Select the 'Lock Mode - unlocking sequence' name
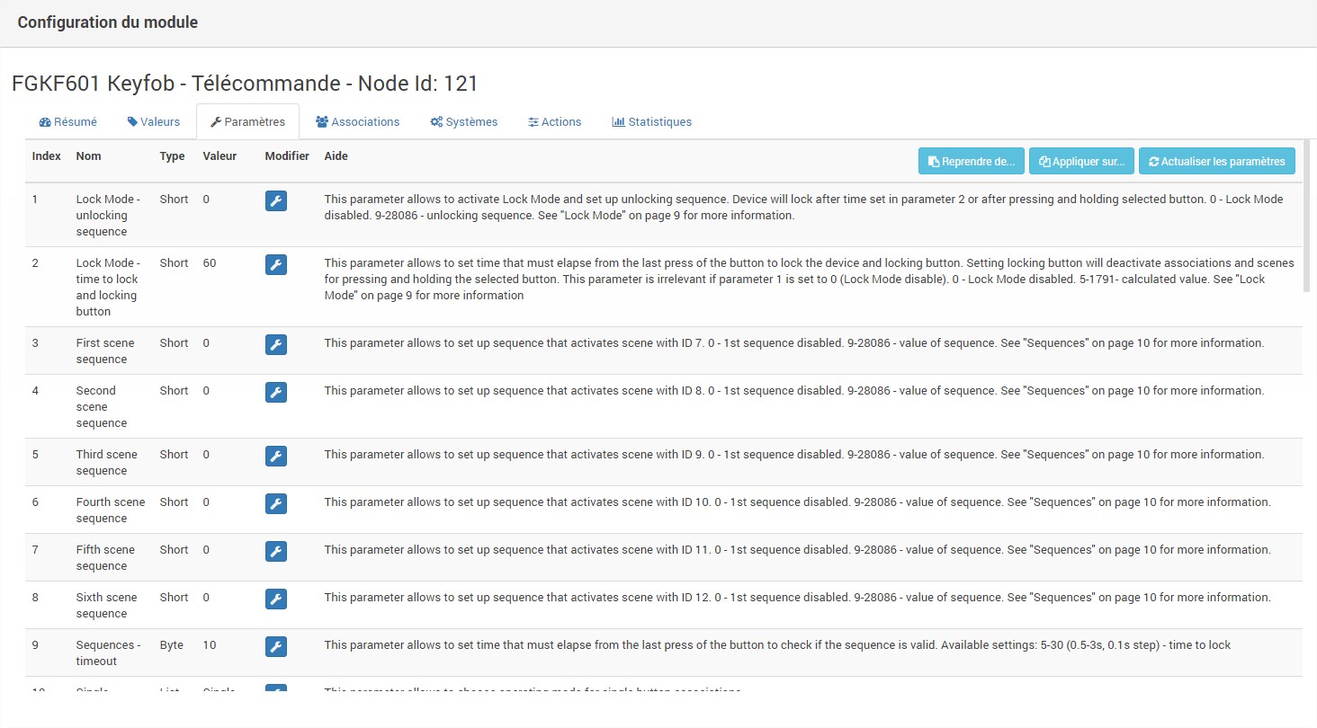 [x=108, y=216]
